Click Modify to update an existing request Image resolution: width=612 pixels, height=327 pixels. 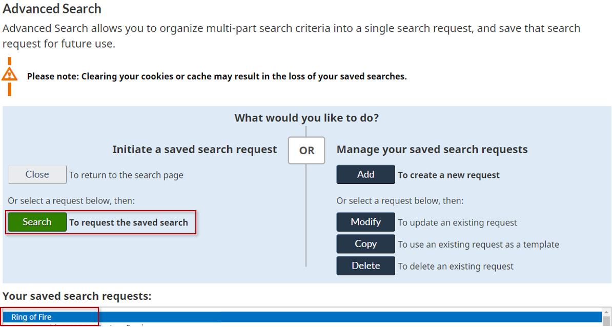coord(365,222)
